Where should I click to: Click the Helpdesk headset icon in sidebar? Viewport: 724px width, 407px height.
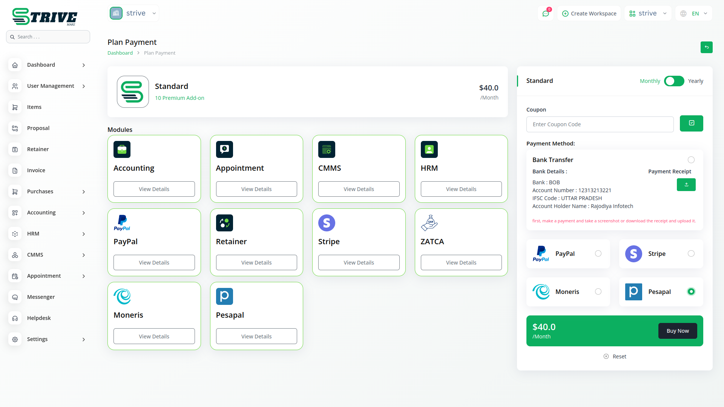[15, 318]
